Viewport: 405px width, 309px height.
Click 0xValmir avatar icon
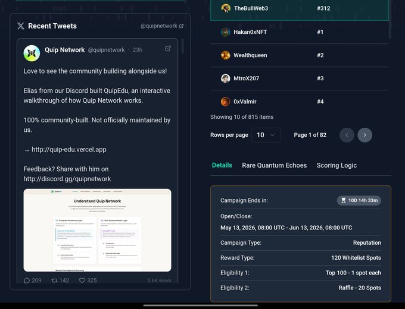point(226,102)
